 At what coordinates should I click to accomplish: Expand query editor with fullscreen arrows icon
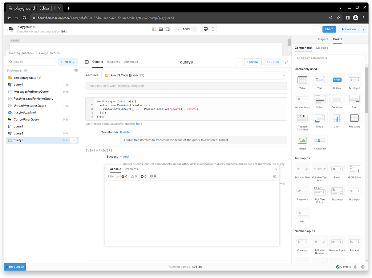287,62
